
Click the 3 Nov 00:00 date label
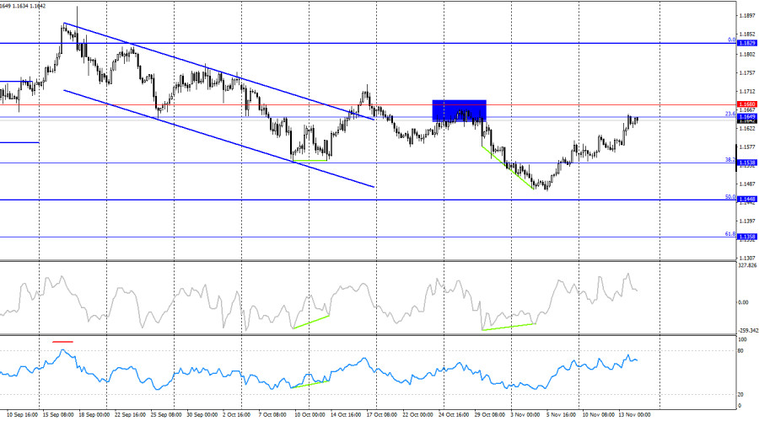pos(525,415)
